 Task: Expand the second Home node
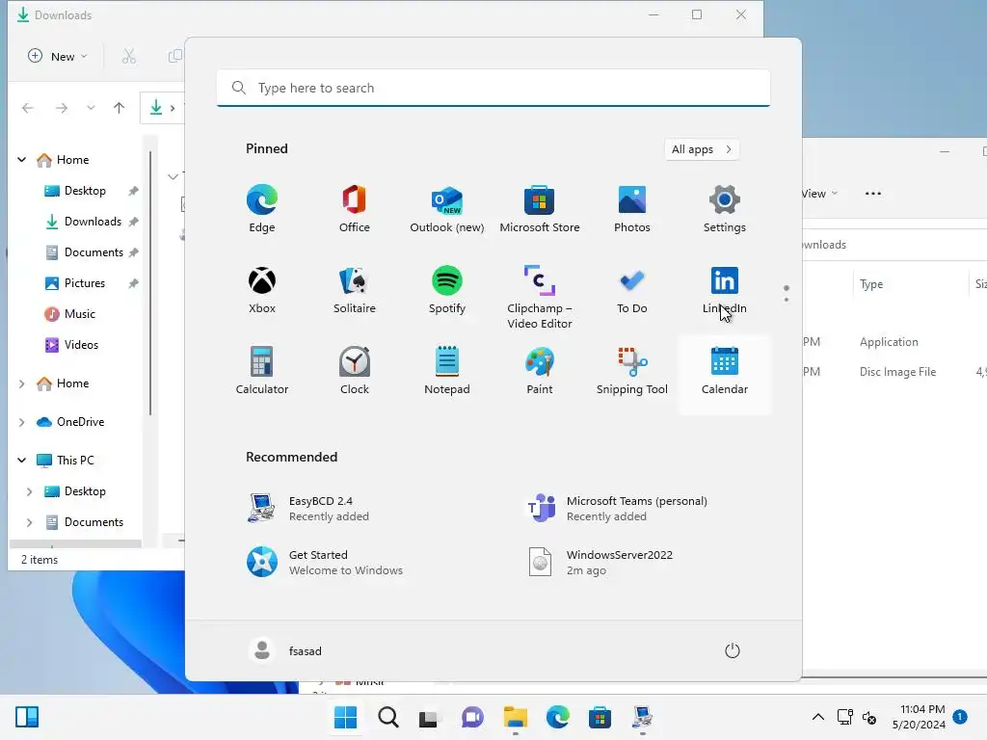21,383
